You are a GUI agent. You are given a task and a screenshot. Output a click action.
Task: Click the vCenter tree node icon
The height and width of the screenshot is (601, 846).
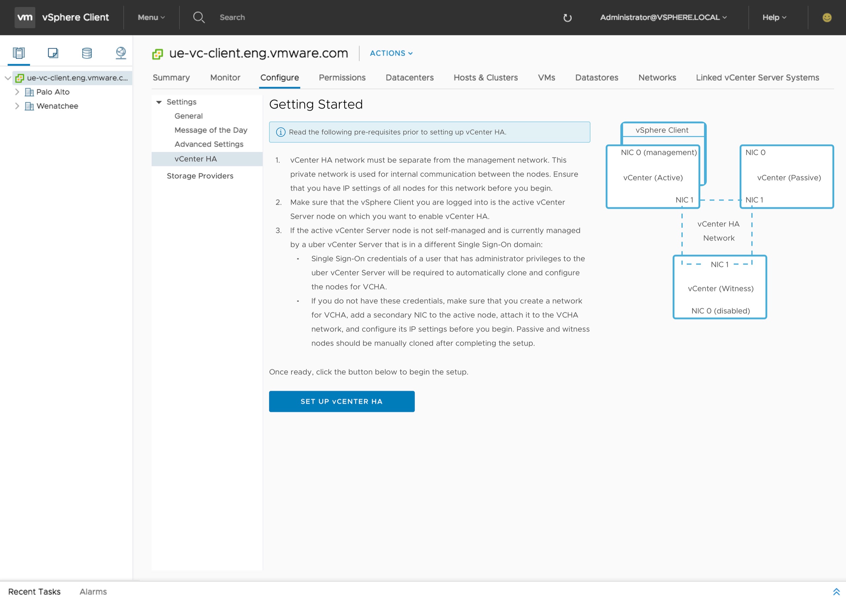point(19,78)
